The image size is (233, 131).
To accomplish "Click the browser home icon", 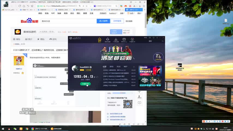I will click(24, 6).
